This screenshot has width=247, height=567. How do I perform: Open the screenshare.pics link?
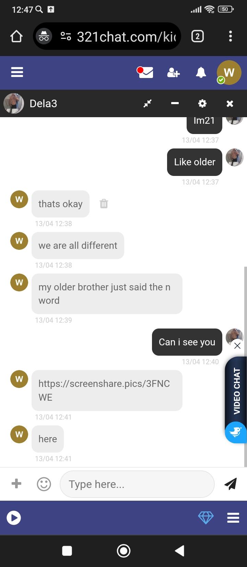coord(104,390)
